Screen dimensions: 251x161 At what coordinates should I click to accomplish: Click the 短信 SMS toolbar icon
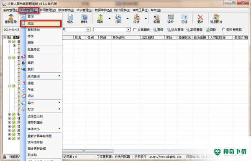pyautogui.click(x=184, y=19)
